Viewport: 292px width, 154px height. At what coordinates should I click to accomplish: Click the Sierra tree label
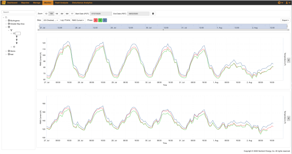click(13, 51)
